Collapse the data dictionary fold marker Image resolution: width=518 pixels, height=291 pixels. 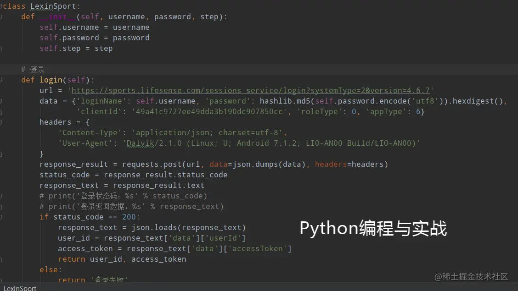click(x=1, y=101)
